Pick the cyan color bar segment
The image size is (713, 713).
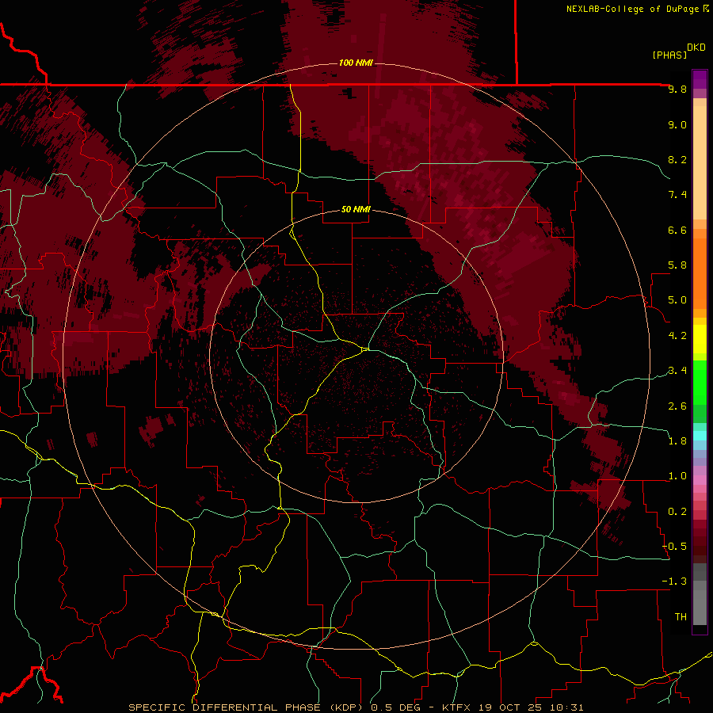(x=700, y=436)
